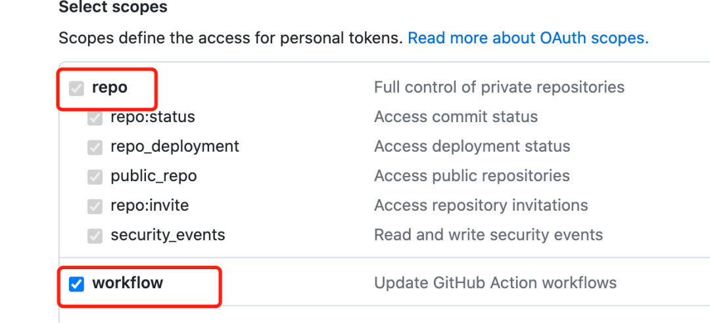This screenshot has width=710, height=323.
Task: Click 'Full control of private repositories' description
Action: click(499, 87)
